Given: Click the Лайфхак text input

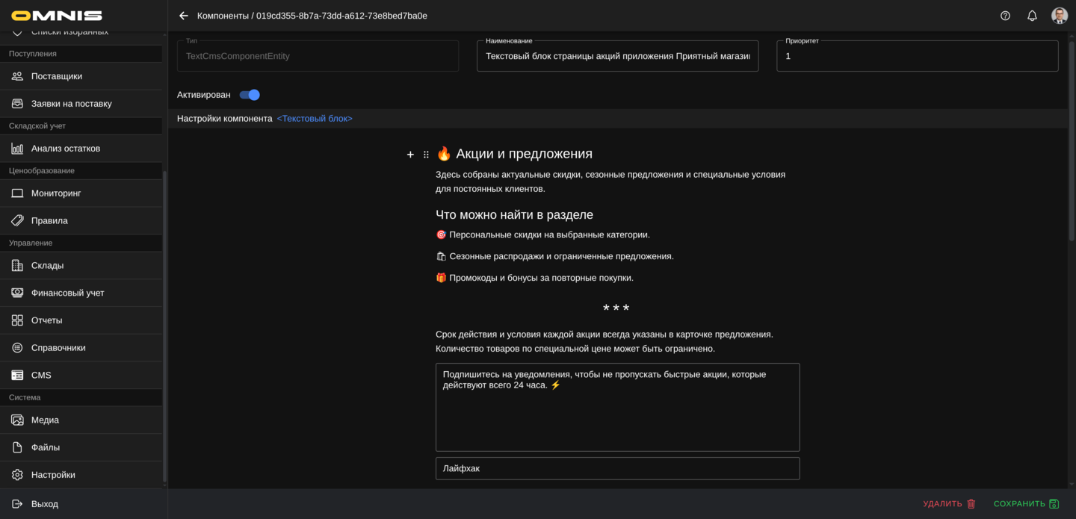Looking at the screenshot, I should click(x=617, y=468).
